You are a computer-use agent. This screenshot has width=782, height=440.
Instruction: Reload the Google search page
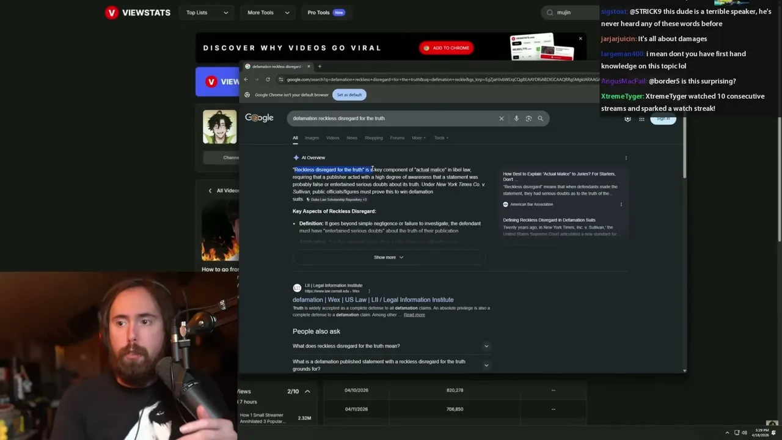[268, 79]
